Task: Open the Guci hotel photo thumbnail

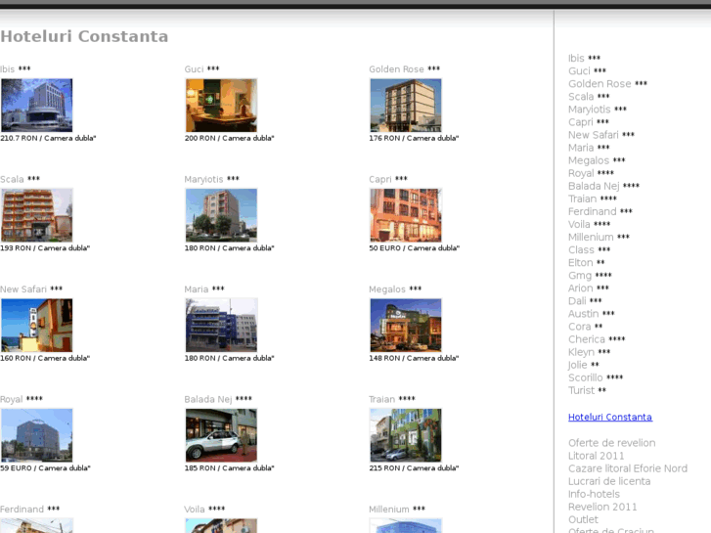Action: coord(221,106)
